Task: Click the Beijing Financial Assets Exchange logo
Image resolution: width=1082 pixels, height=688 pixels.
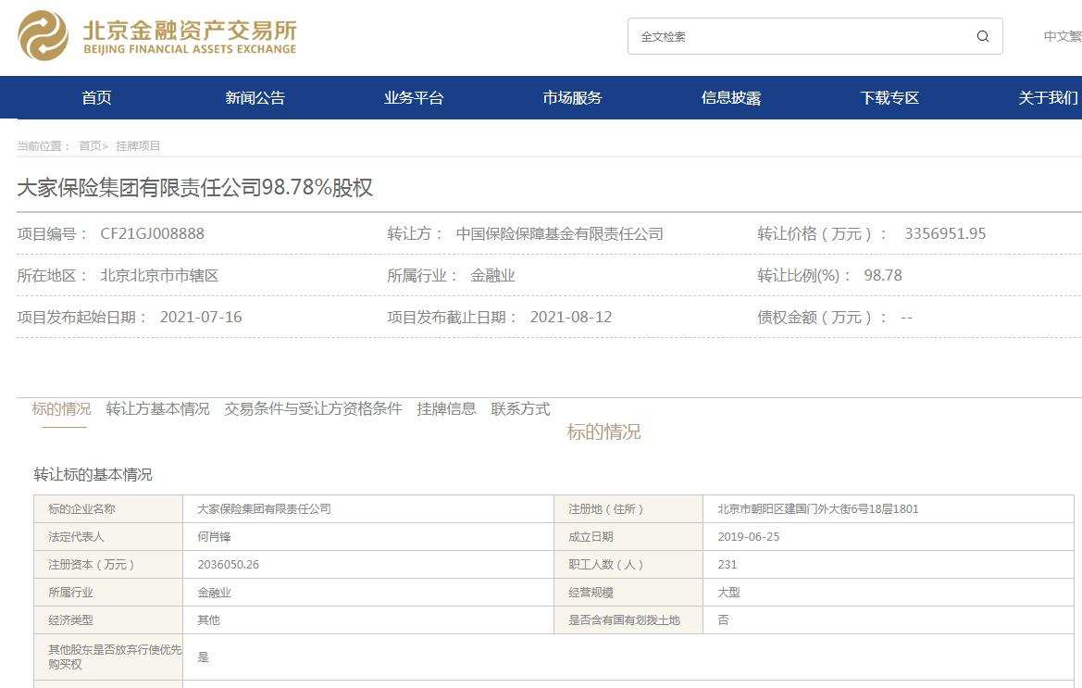Action: pos(157,36)
